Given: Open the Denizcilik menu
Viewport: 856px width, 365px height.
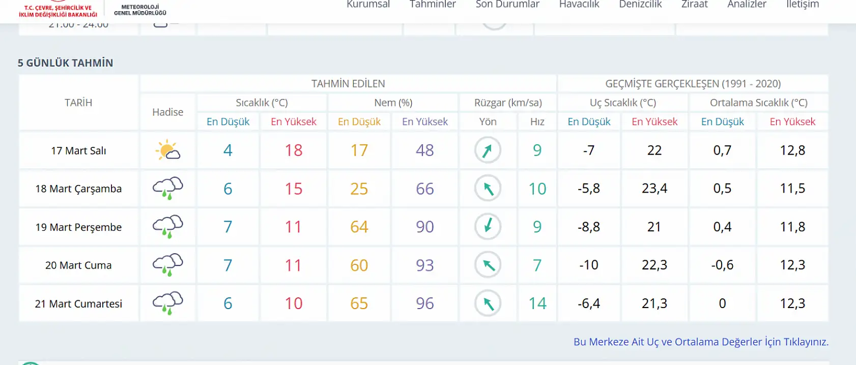Looking at the screenshot, I should [640, 5].
